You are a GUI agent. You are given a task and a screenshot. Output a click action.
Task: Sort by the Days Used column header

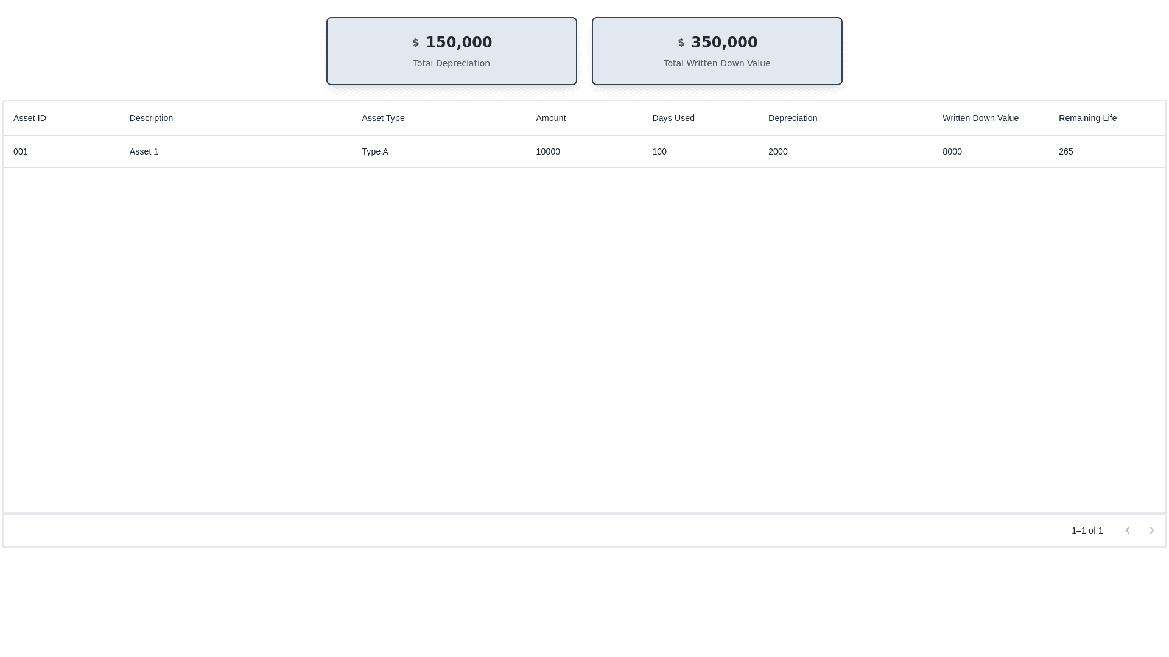point(673,118)
